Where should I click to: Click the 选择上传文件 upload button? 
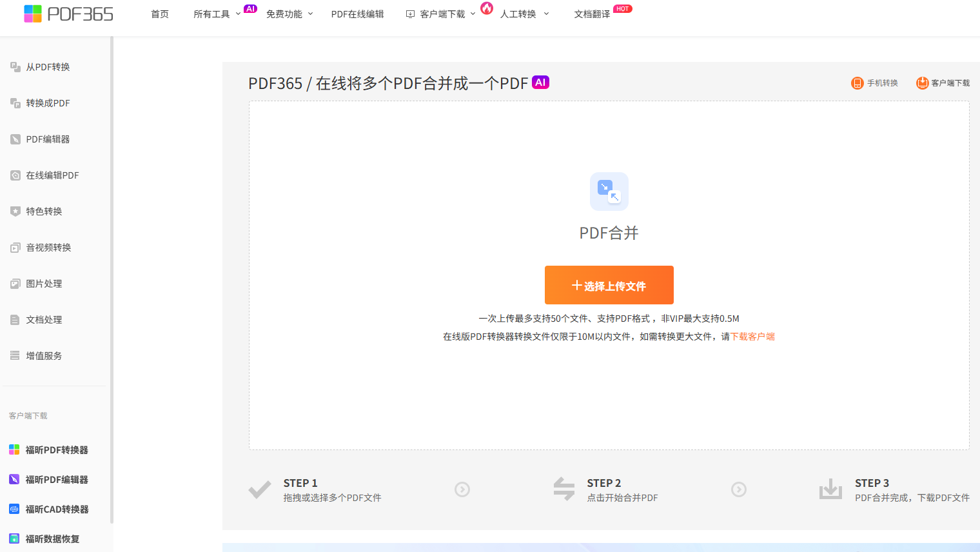coord(609,285)
